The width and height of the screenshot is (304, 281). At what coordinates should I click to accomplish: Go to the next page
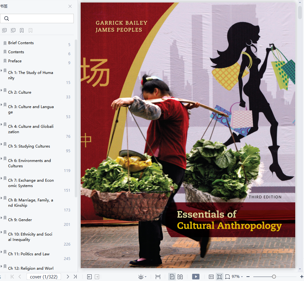tap(68, 277)
